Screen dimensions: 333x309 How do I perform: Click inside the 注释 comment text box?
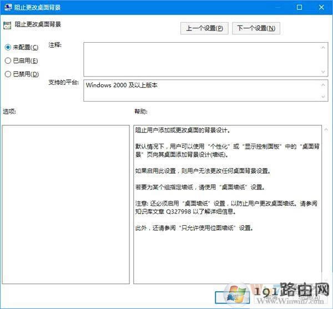point(203,58)
